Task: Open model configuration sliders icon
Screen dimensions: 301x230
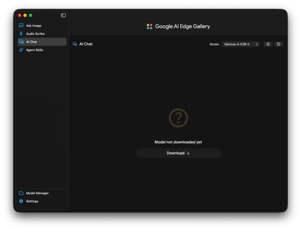Action: point(268,44)
